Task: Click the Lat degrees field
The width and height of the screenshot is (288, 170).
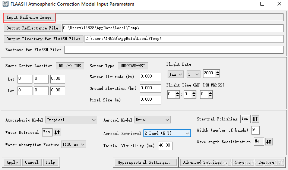Action: pos(25,79)
